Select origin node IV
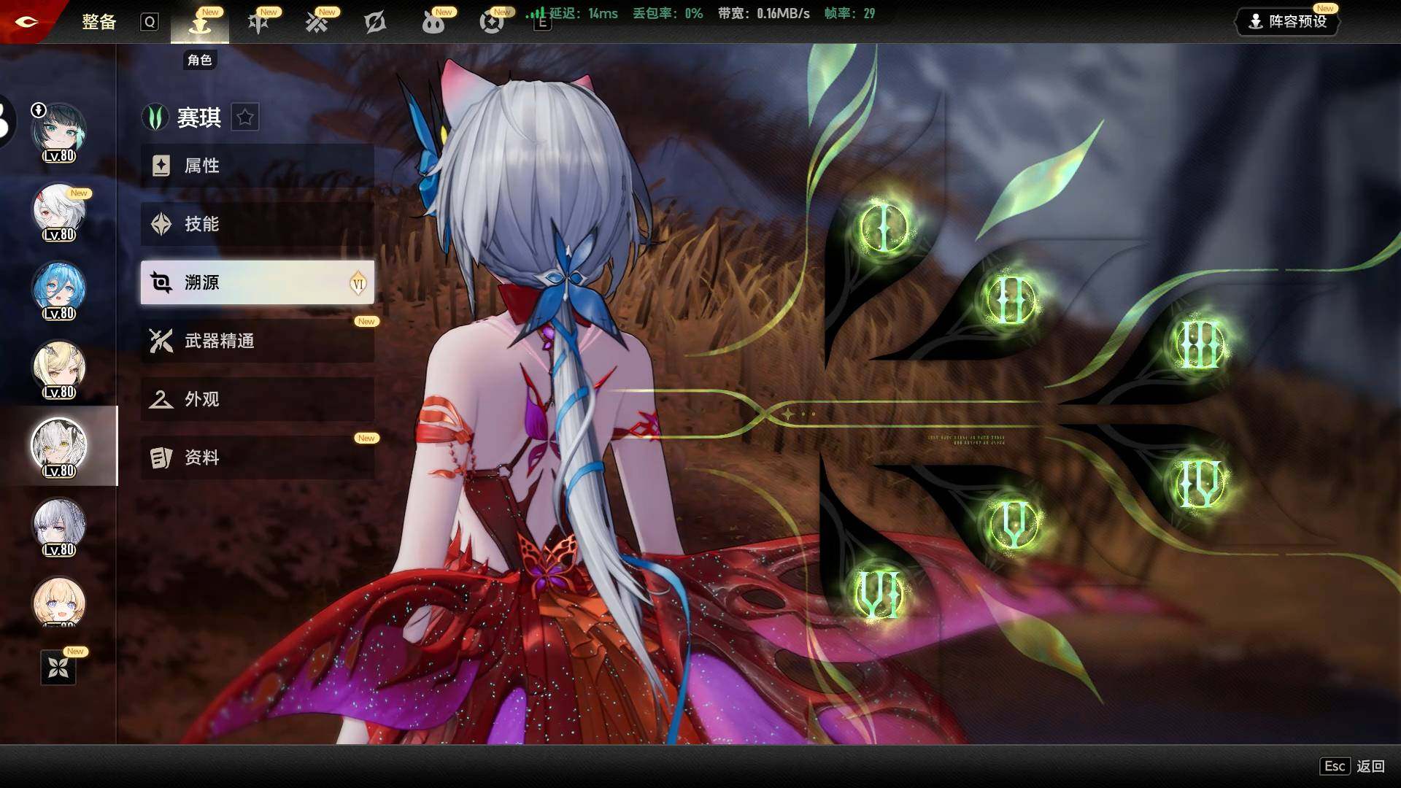1401x788 pixels. [1200, 483]
